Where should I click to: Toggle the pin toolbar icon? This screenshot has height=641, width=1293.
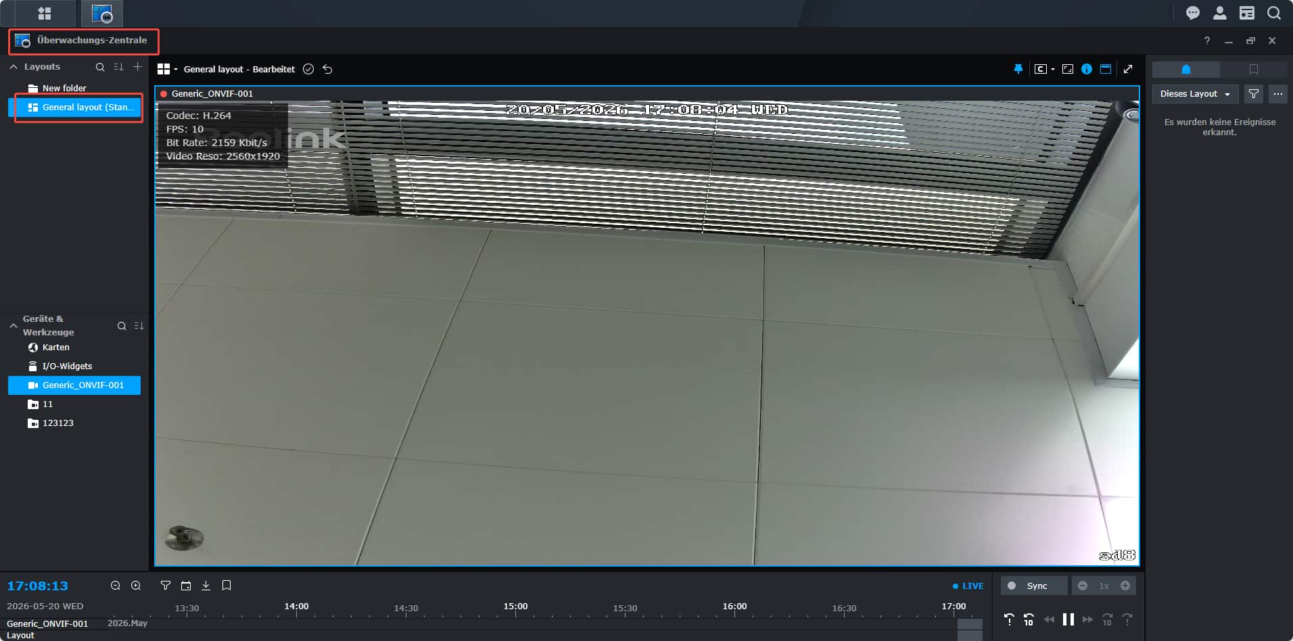click(1018, 69)
